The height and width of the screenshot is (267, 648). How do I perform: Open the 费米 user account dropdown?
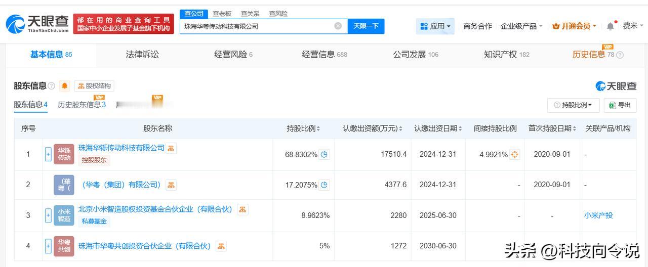pos(633,26)
